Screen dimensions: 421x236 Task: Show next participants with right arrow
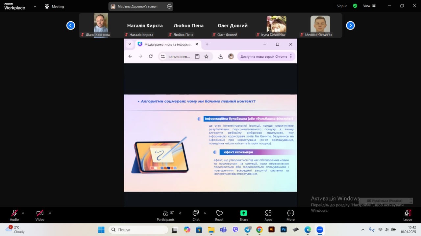click(x=350, y=26)
